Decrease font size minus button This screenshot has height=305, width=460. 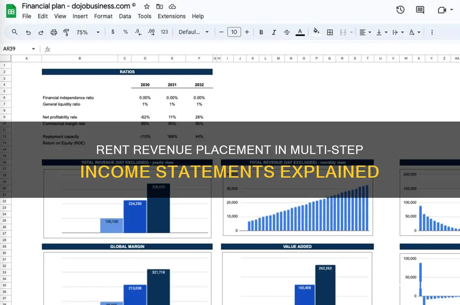click(x=221, y=32)
